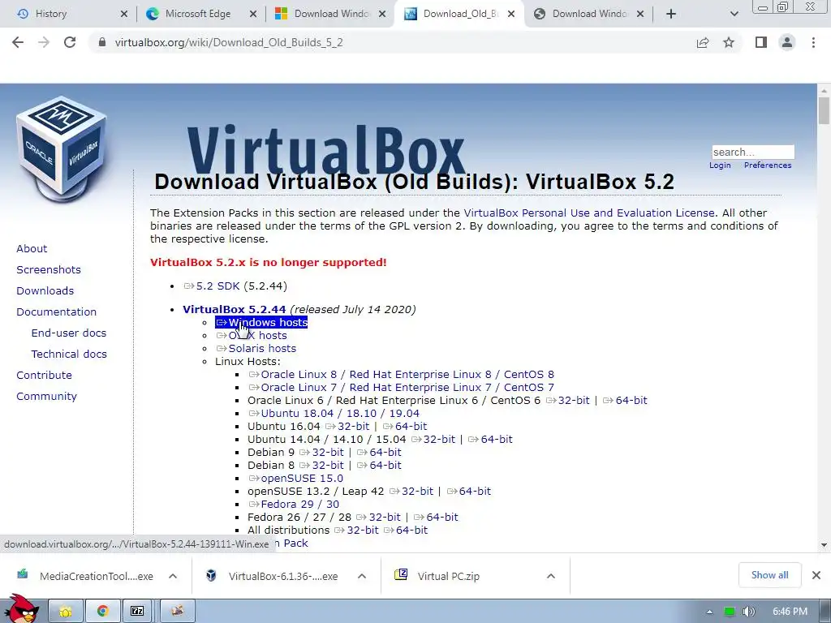The width and height of the screenshot is (831, 623).
Task: Download Fedora 26 / 27 / 28 64-bit package
Action: coord(436,517)
